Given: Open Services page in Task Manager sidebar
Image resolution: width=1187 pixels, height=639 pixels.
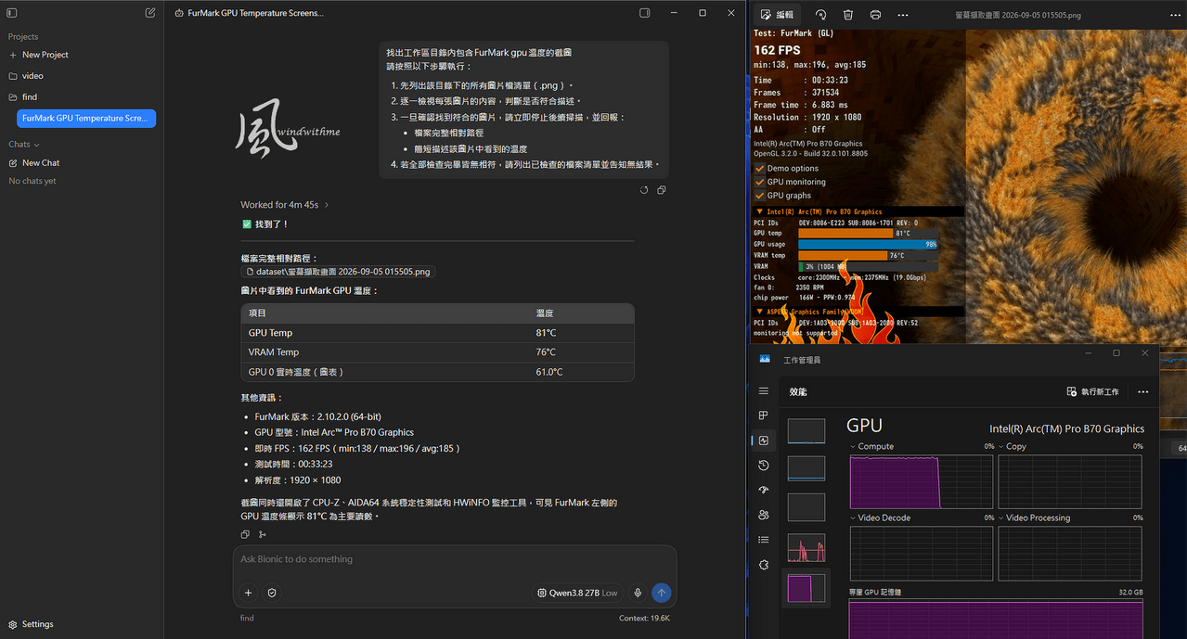Looking at the screenshot, I should (x=764, y=565).
